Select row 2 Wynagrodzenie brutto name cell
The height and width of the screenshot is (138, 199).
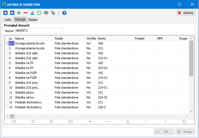click(34, 48)
